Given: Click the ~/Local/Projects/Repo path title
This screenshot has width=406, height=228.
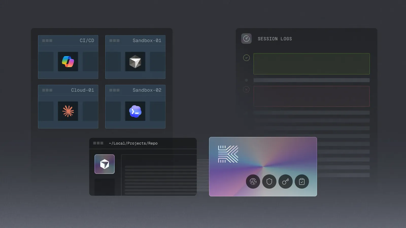Looking at the screenshot, I should point(133,143).
